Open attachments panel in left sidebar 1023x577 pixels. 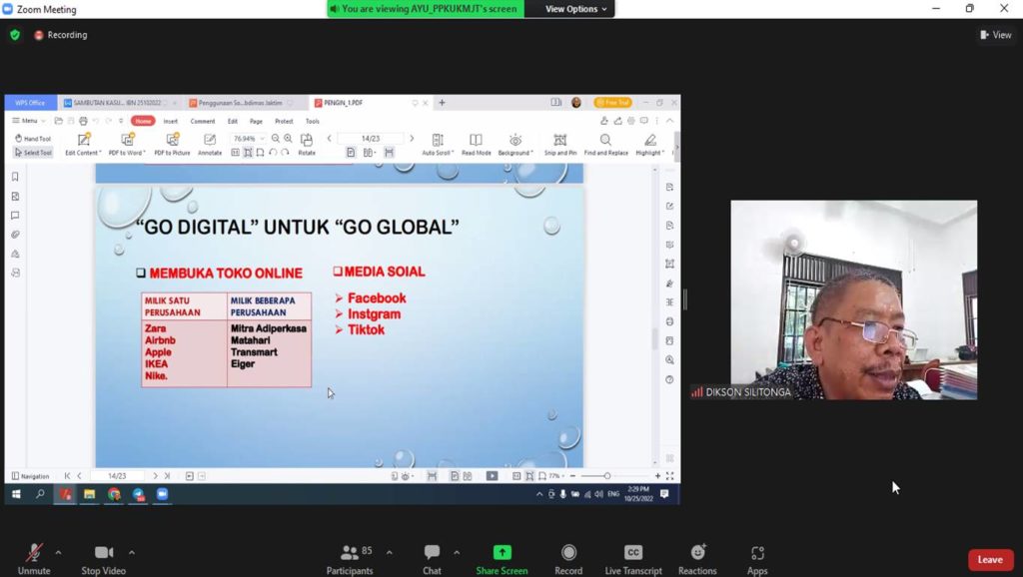15,234
